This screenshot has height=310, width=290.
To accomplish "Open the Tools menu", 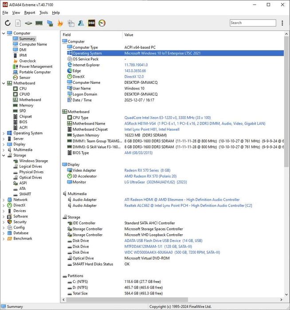I will pyautogui.click(x=43, y=12).
